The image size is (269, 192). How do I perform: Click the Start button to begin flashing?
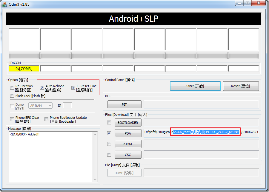[x=195, y=86]
